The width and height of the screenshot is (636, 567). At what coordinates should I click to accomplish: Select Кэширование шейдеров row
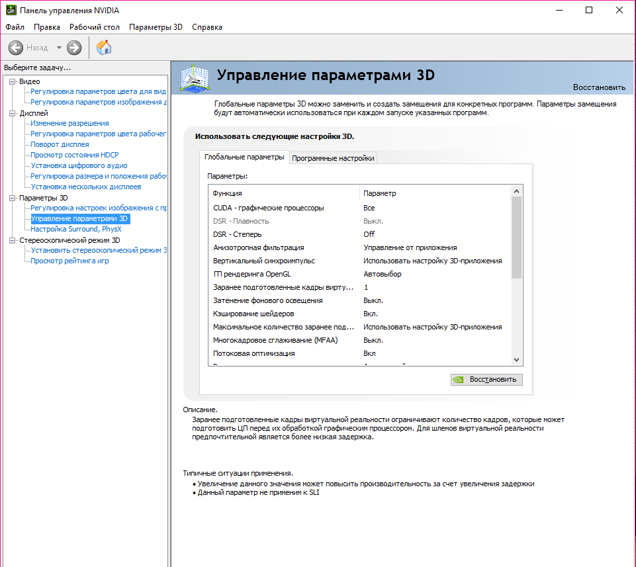pos(359,314)
